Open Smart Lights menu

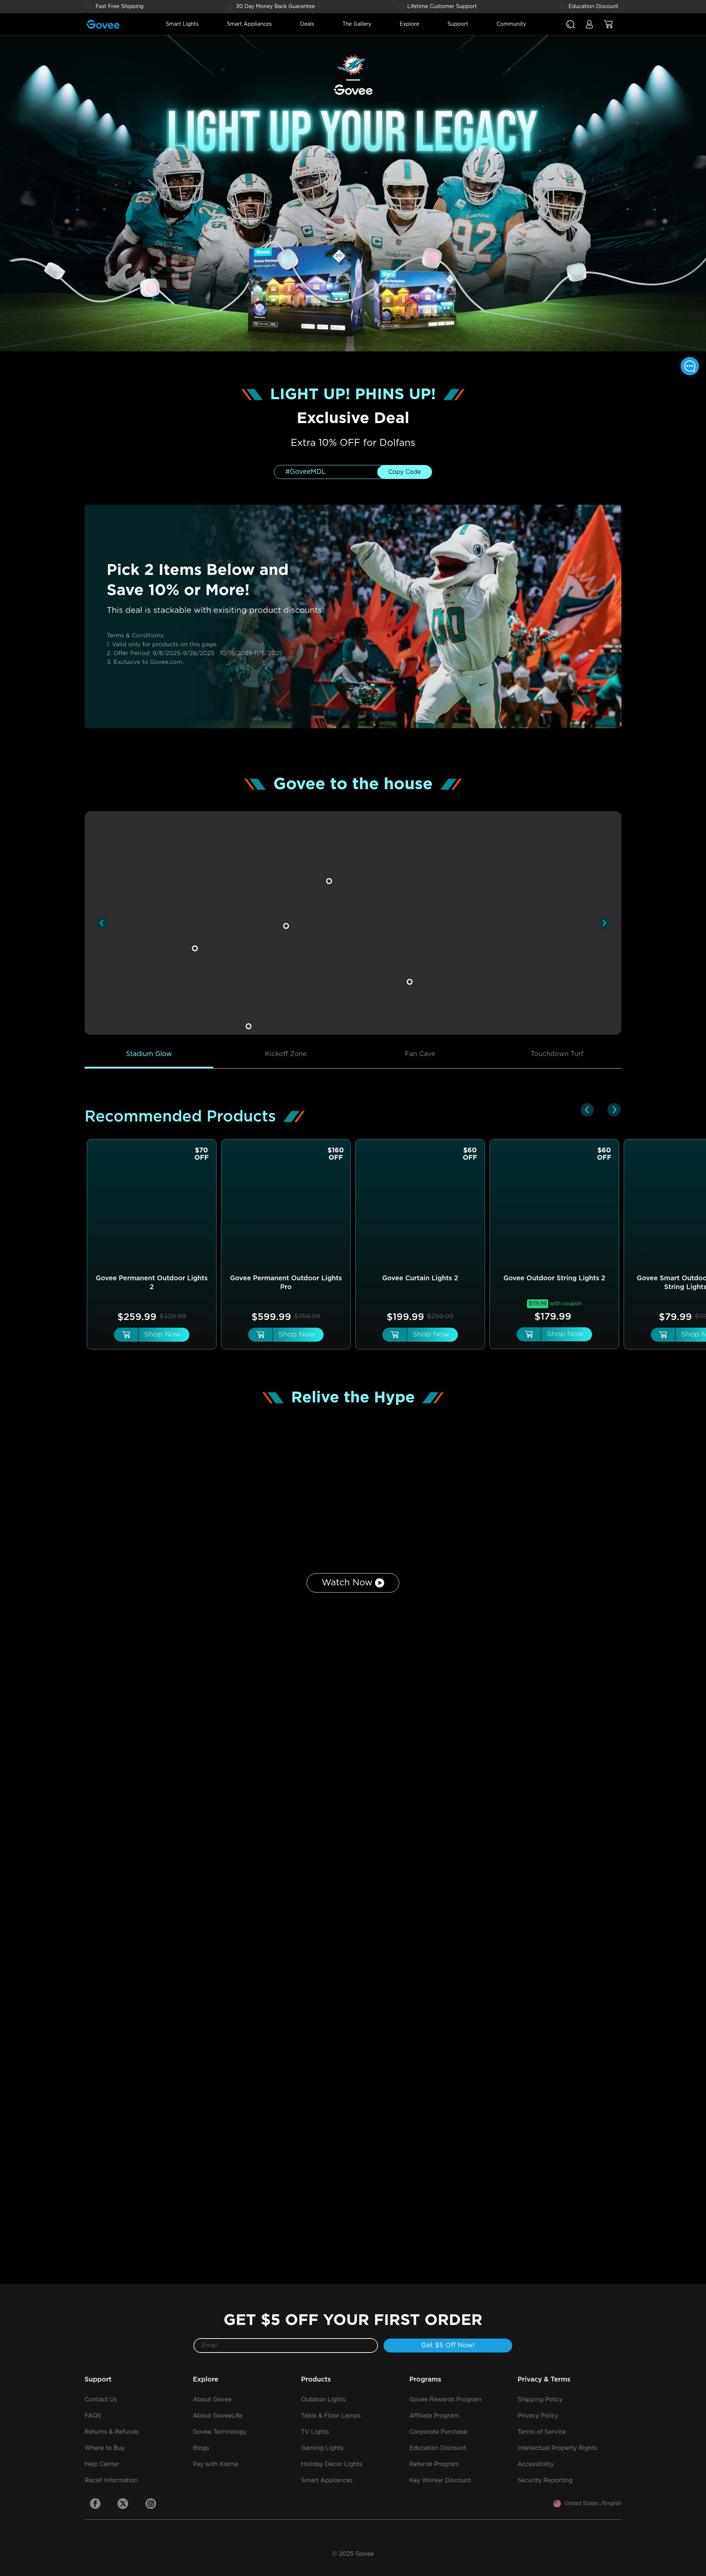point(182,24)
